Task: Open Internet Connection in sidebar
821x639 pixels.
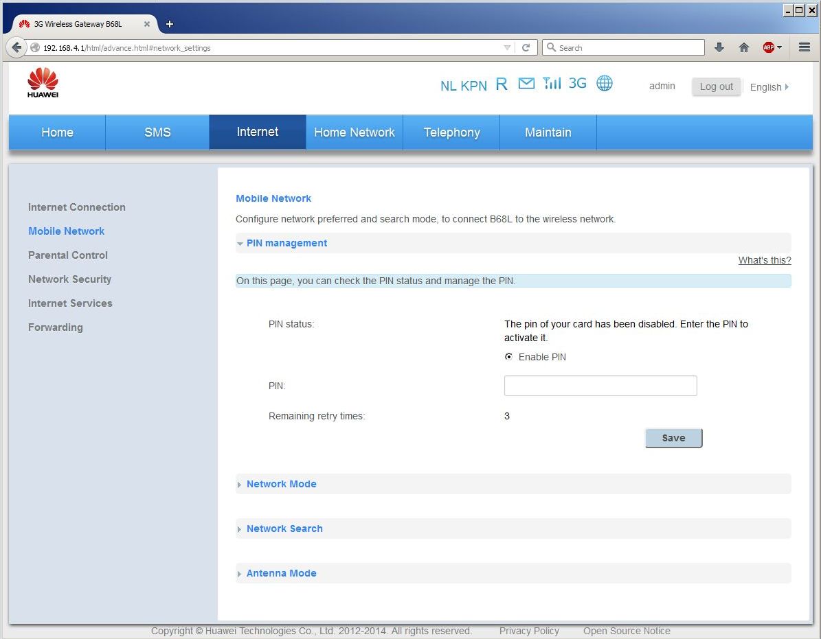Action: pyautogui.click(x=77, y=207)
